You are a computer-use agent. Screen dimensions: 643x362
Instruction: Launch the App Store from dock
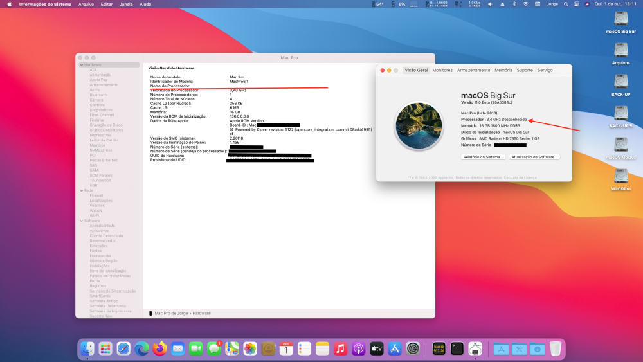395,349
